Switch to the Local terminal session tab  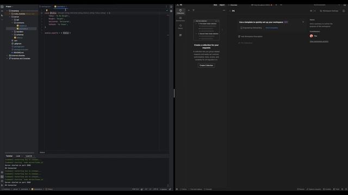[x=18, y=156]
